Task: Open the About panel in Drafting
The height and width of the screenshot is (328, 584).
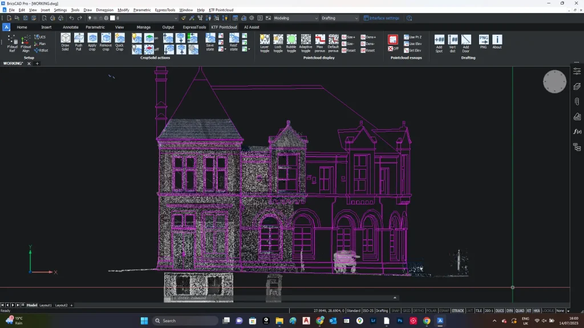Action: point(497,41)
